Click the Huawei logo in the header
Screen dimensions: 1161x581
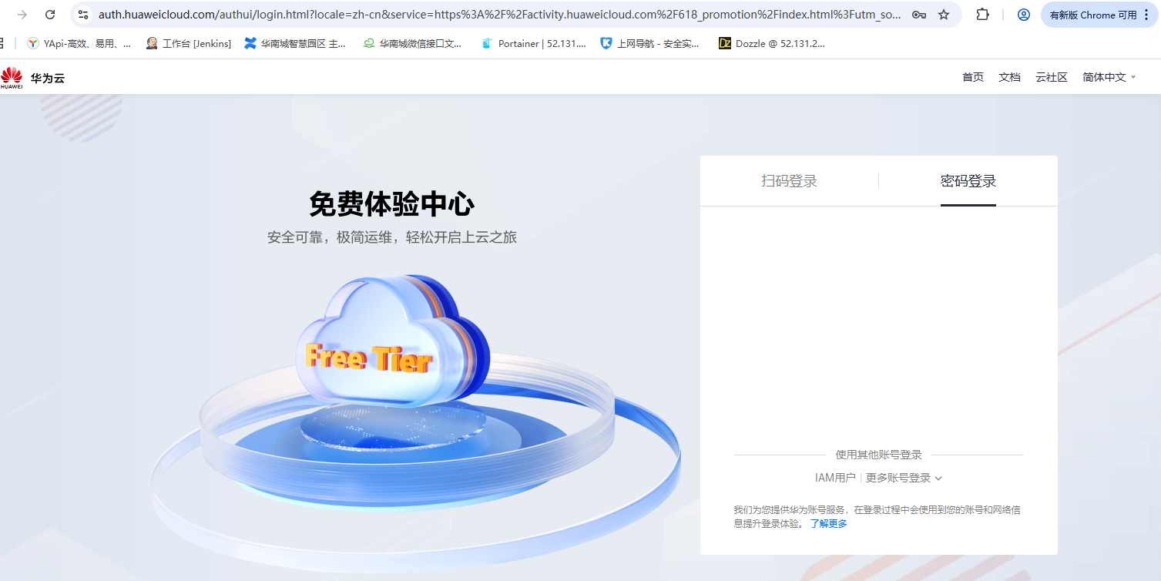click(x=12, y=77)
